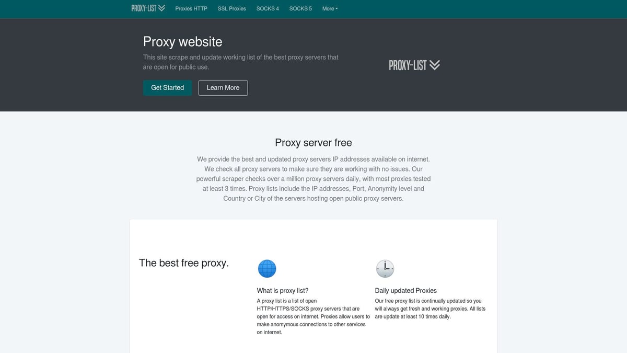Click the 'The best free proxy.' text card

184,263
